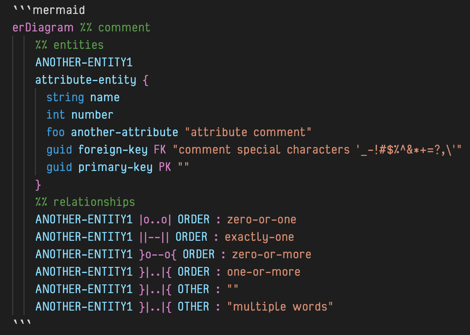Click the empty string after PK
The height and width of the screenshot is (335, 470).
[x=183, y=165]
